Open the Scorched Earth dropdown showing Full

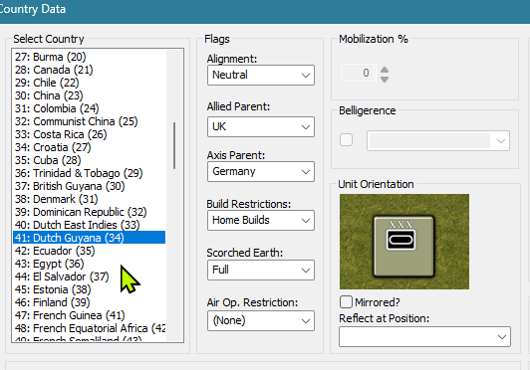[x=261, y=270]
